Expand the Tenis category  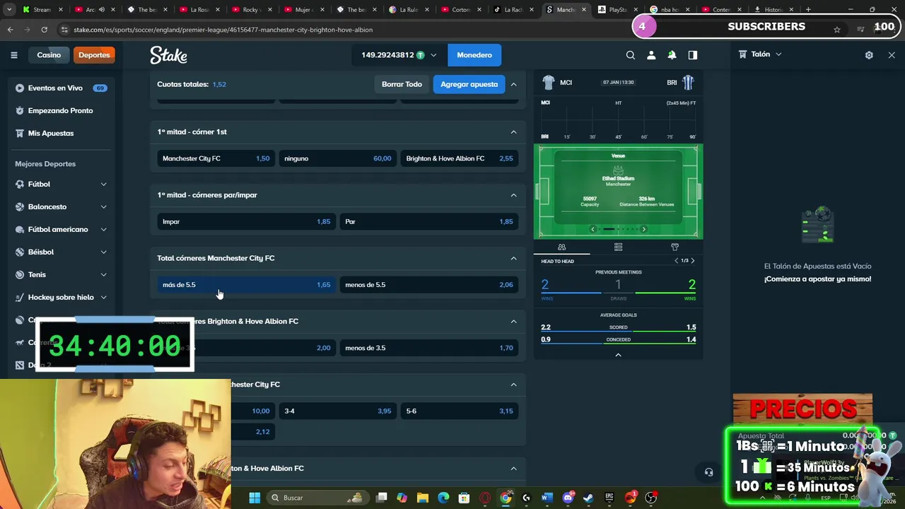[103, 275]
